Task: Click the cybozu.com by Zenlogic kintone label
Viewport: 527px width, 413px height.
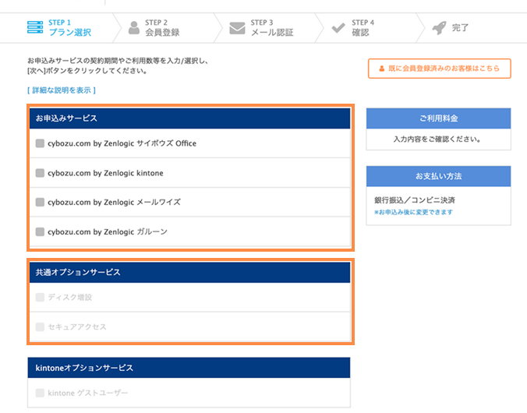Action: tap(105, 173)
